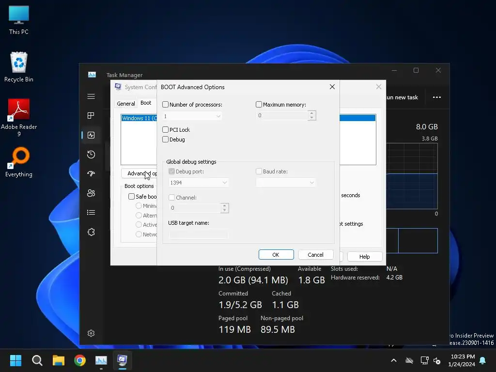The image size is (496, 372).
Task: Enable Safe boot checkbox
Action: click(132, 197)
